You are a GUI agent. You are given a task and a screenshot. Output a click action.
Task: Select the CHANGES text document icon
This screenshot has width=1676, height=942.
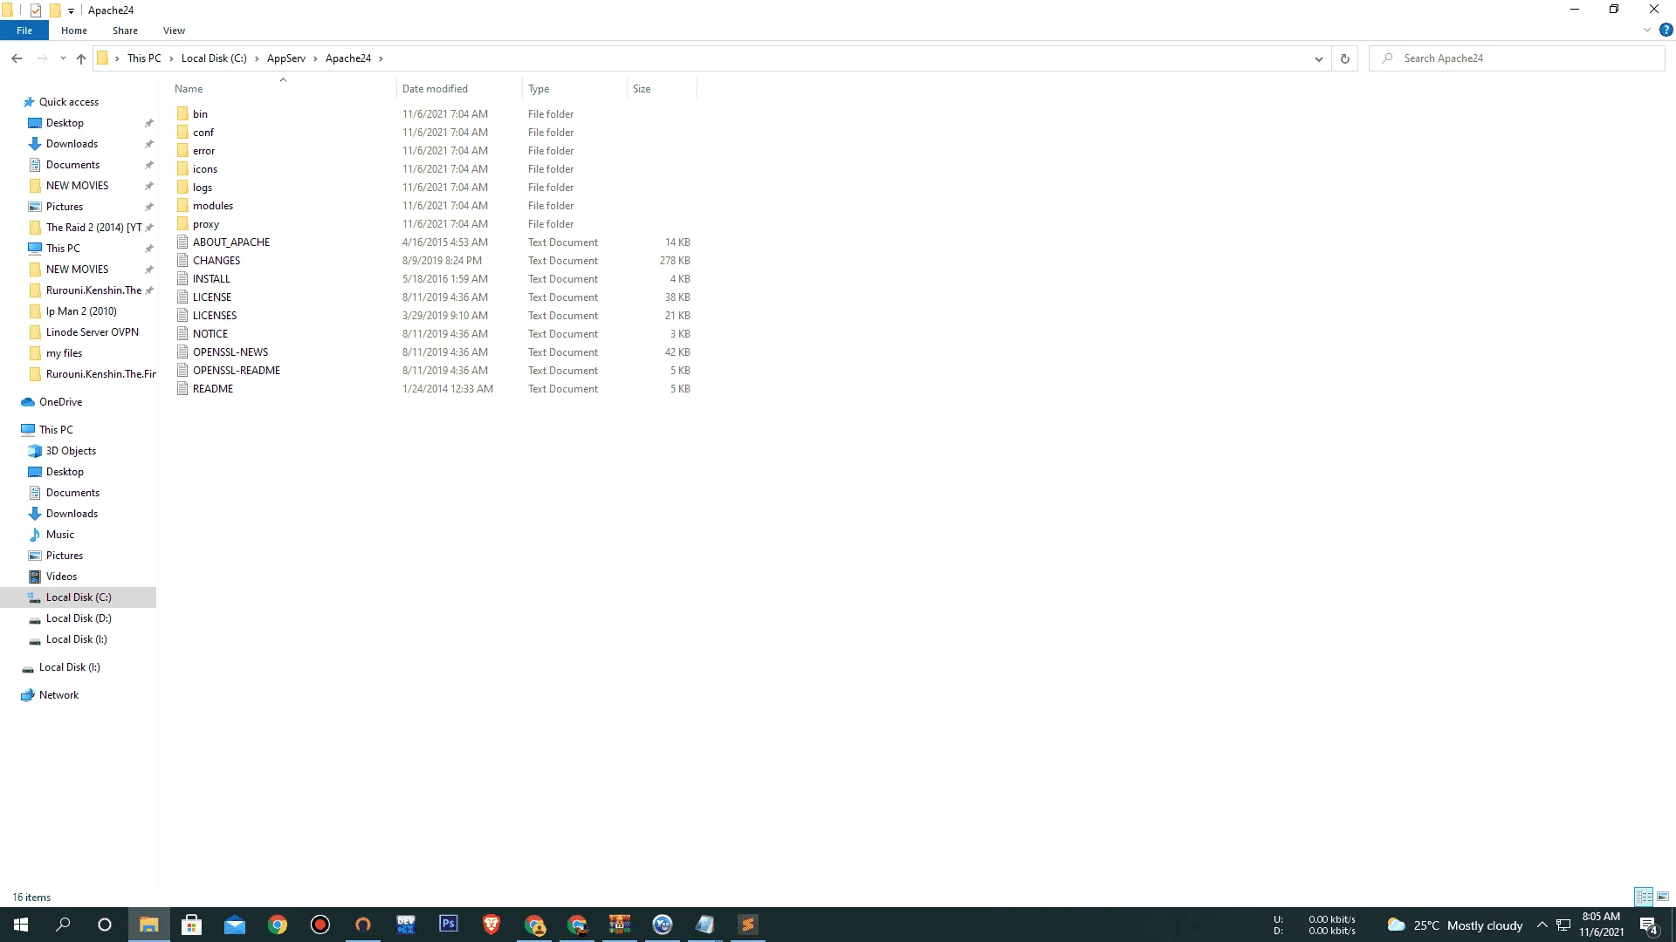[x=182, y=261]
